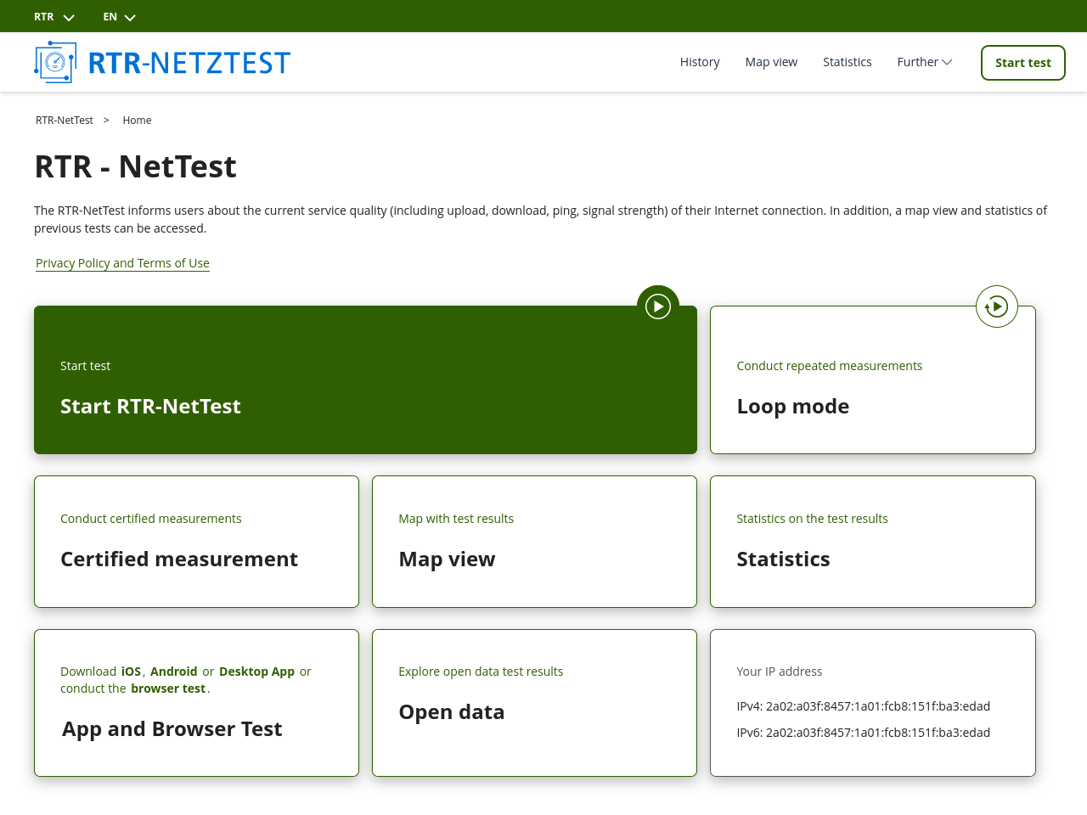Click the IPv6 address text
The image size is (1087, 815).
[x=863, y=733]
